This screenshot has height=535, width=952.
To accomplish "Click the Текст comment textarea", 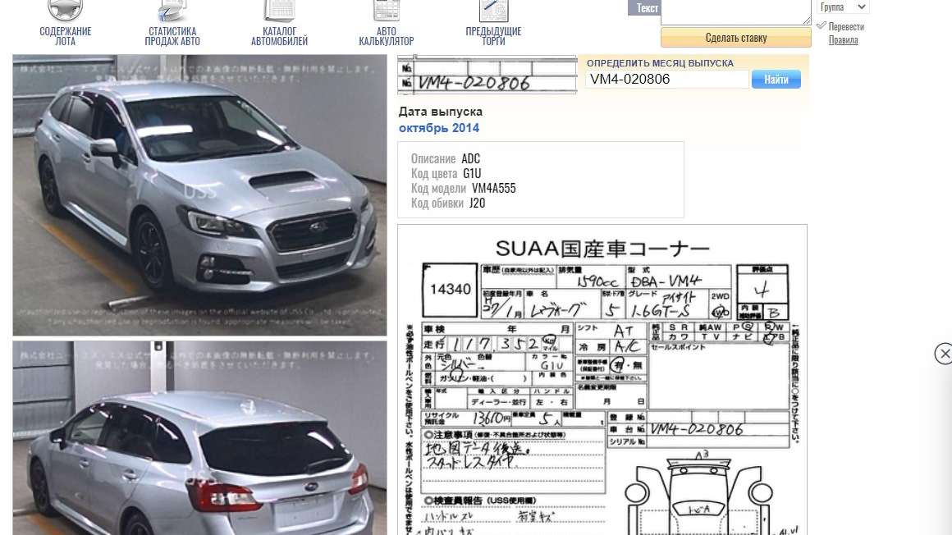I will [x=736, y=12].
